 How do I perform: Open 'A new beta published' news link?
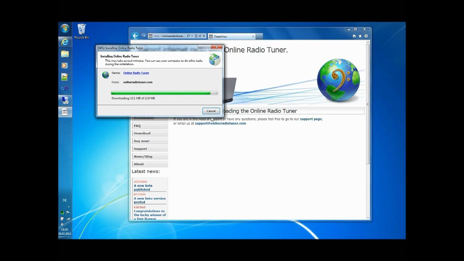tap(143, 187)
